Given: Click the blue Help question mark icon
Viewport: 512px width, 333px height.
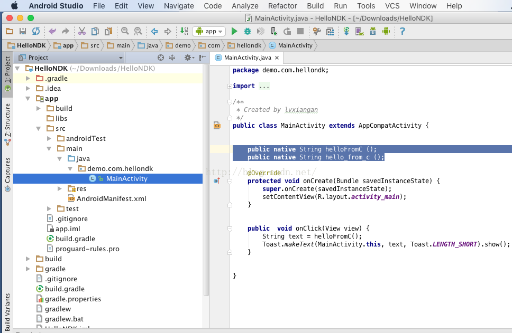Looking at the screenshot, I should pyautogui.click(x=403, y=31).
